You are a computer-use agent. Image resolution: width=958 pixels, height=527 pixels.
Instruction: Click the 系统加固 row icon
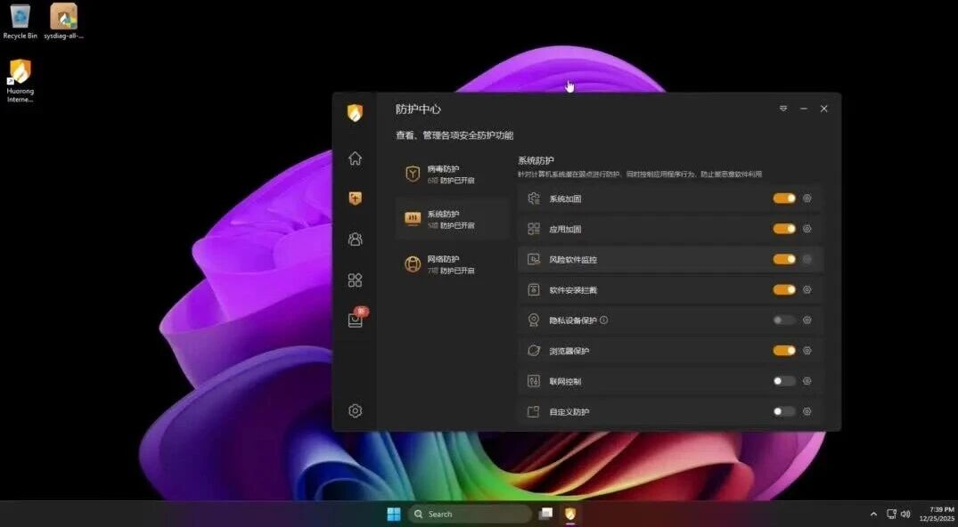(x=534, y=199)
